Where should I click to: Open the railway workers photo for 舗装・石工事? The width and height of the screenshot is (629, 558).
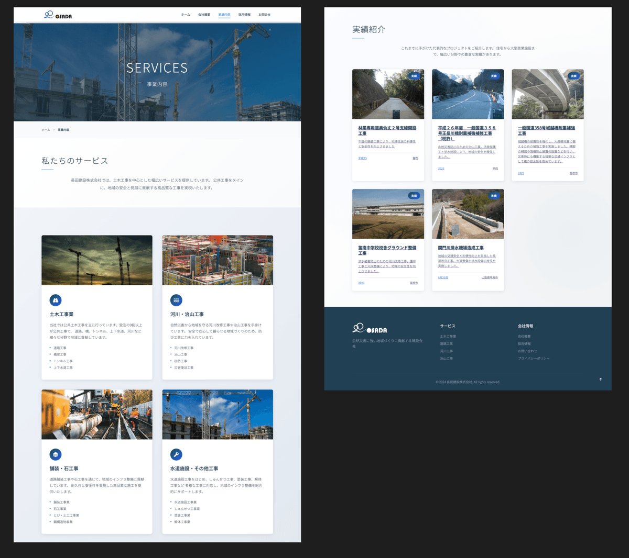point(97,414)
